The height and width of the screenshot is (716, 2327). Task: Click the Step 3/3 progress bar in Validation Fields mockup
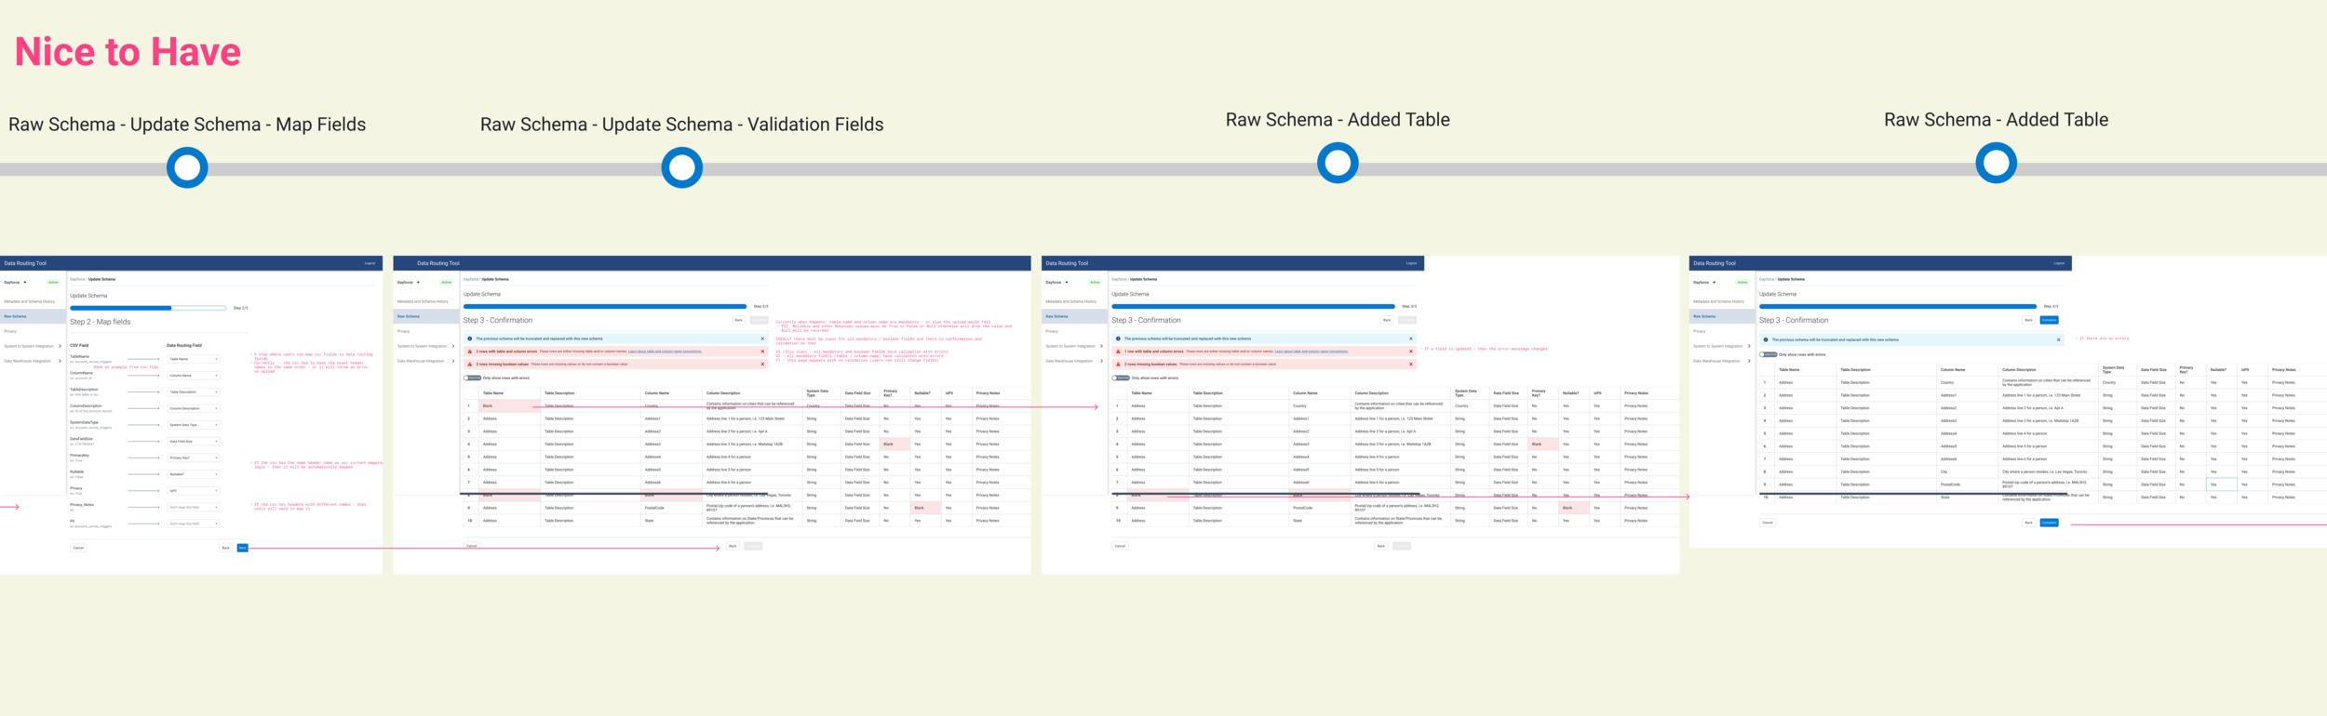click(605, 306)
